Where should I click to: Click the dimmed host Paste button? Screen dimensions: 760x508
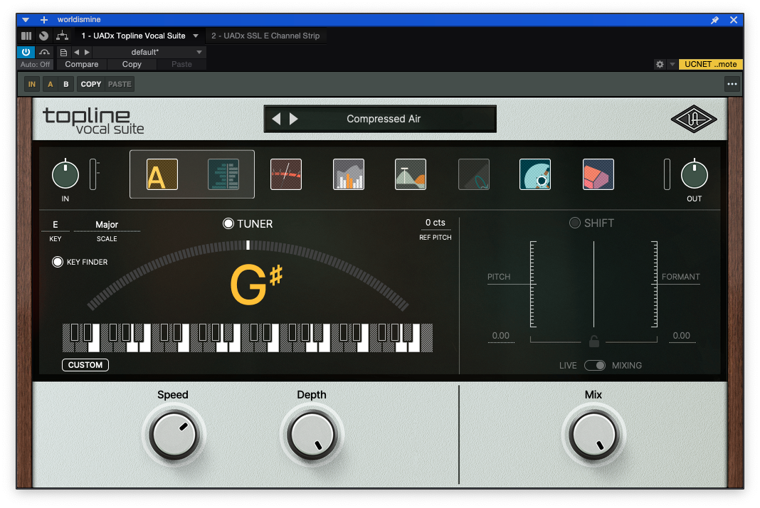click(x=181, y=64)
